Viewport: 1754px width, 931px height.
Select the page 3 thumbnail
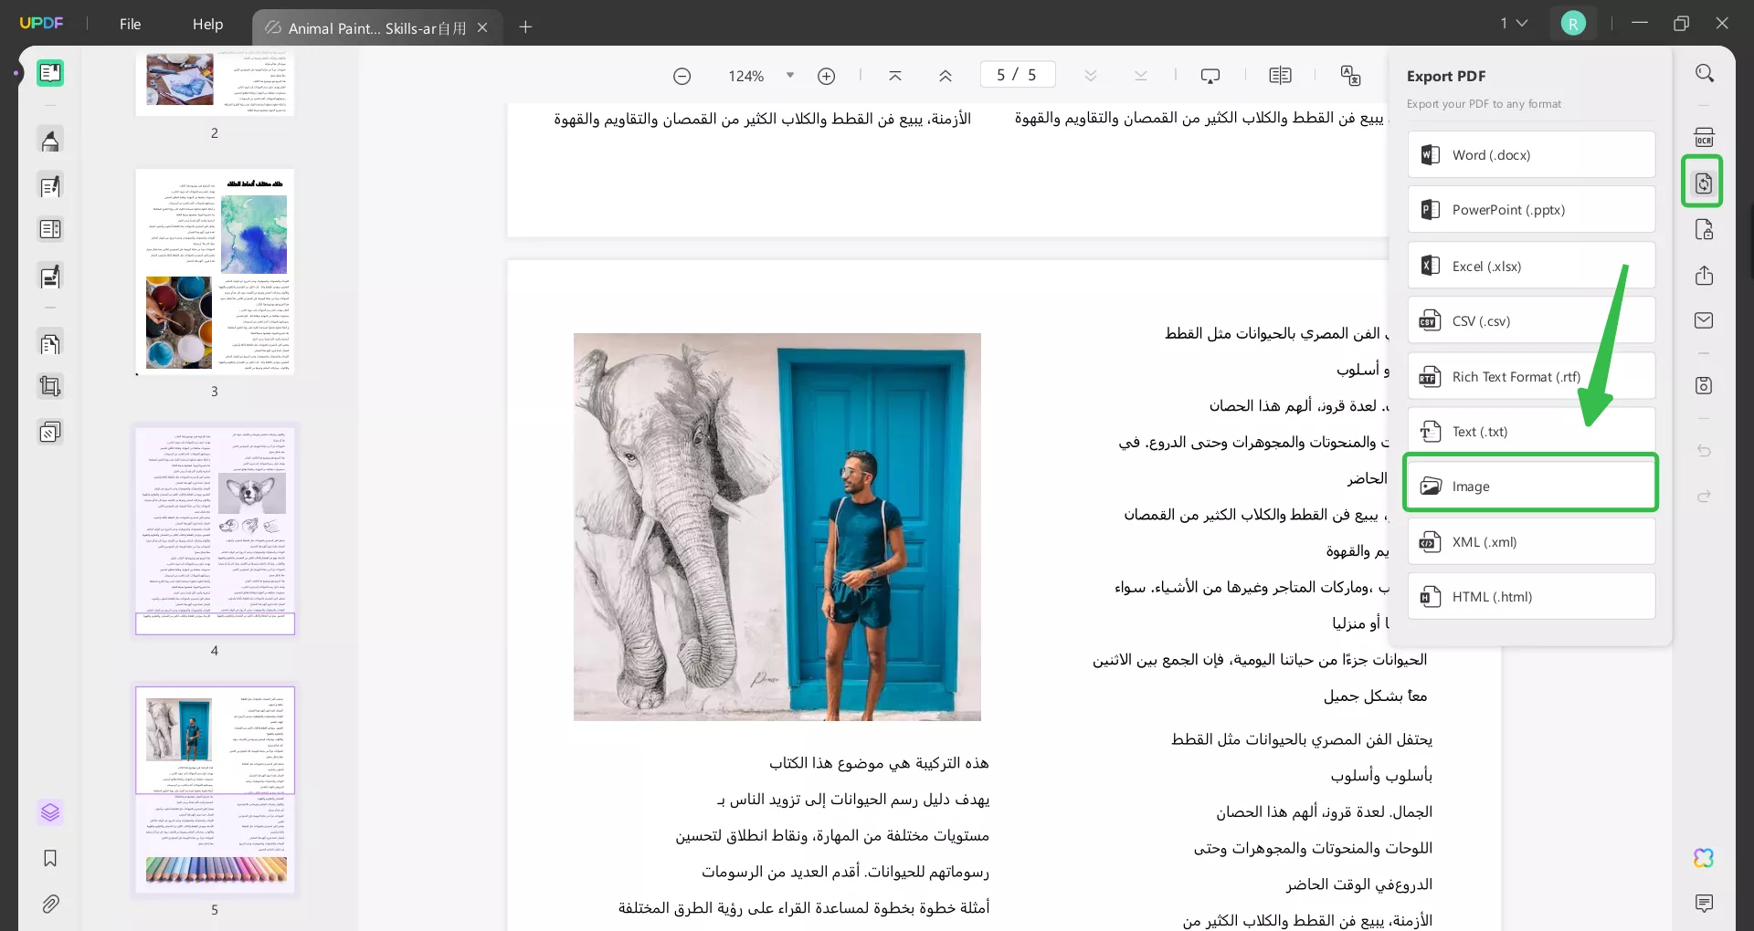coord(215,272)
